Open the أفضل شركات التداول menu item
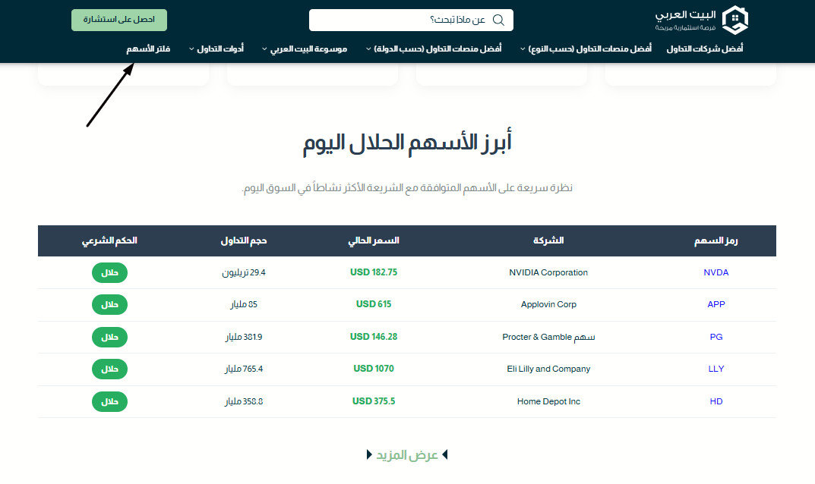Viewport: 815px width, 484px height. 705,48
